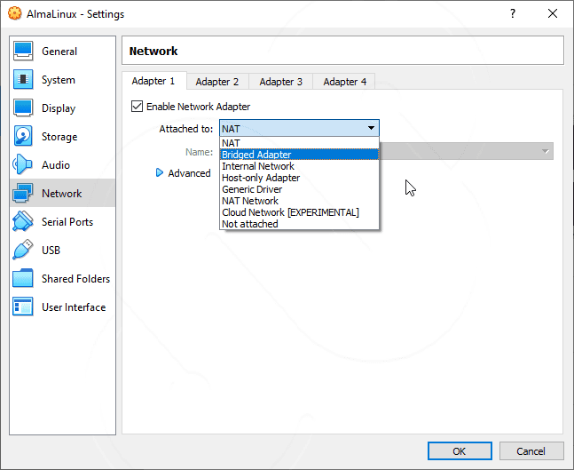Select the Network monitors icon
This screenshot has height=470, width=574.
coord(23,193)
